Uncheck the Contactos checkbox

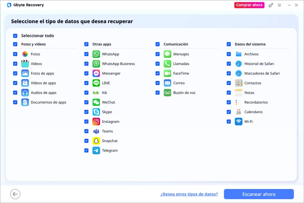point(229,83)
